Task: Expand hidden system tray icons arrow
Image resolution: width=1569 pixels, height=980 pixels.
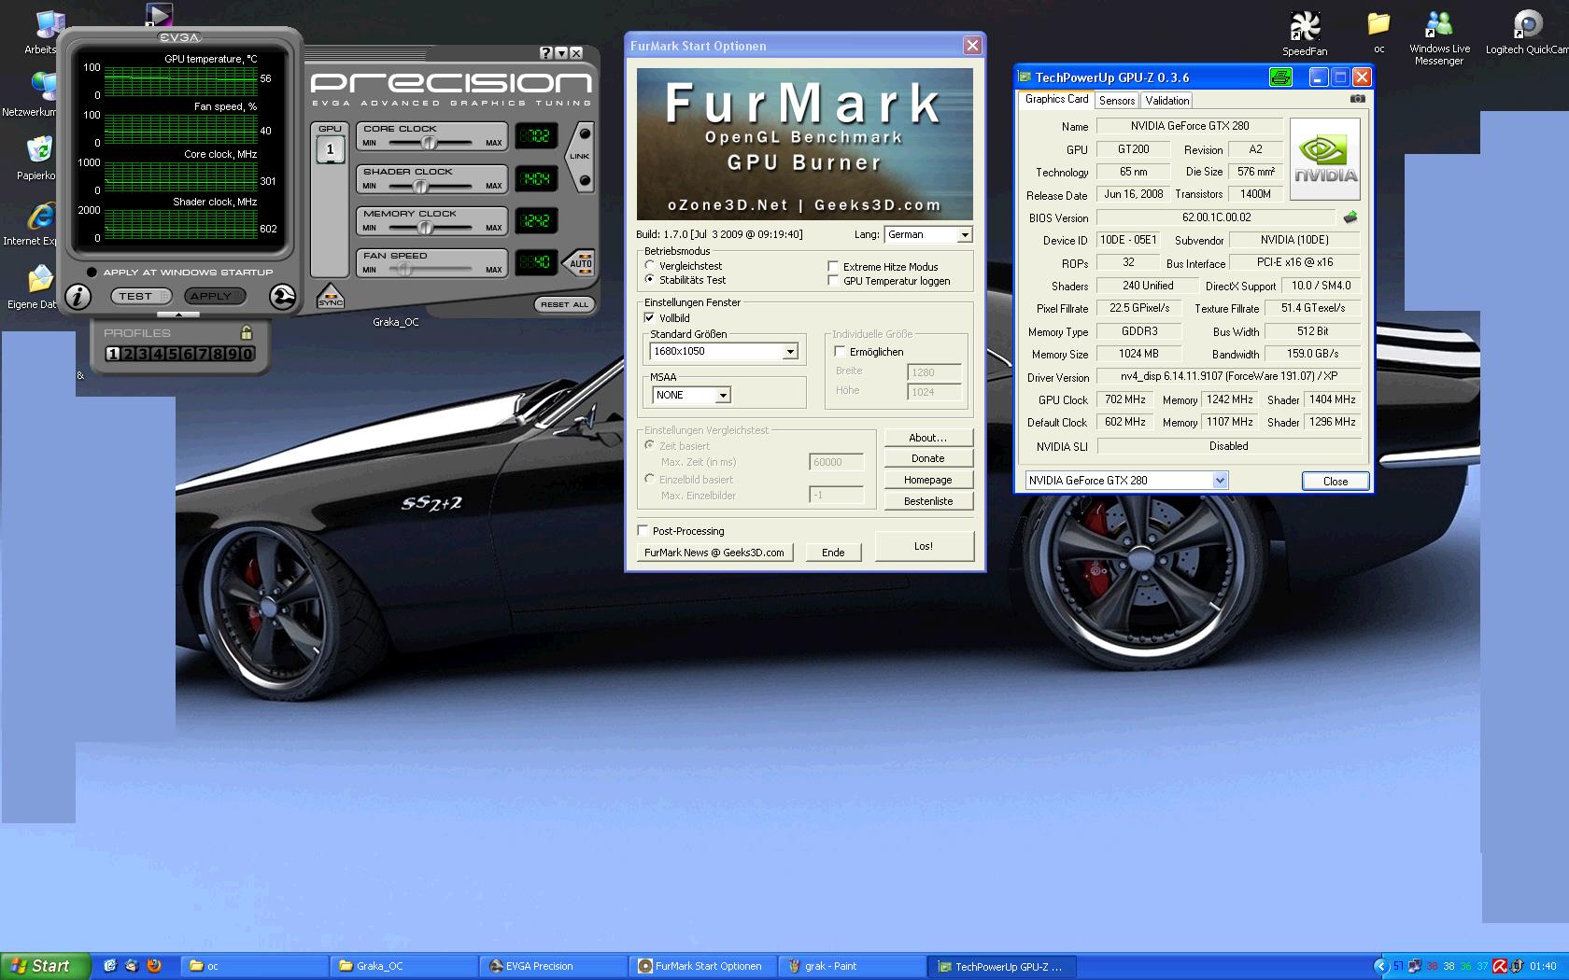Action: 1381,966
